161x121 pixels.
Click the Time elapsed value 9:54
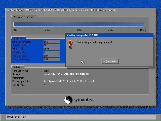(x=51, y=56)
